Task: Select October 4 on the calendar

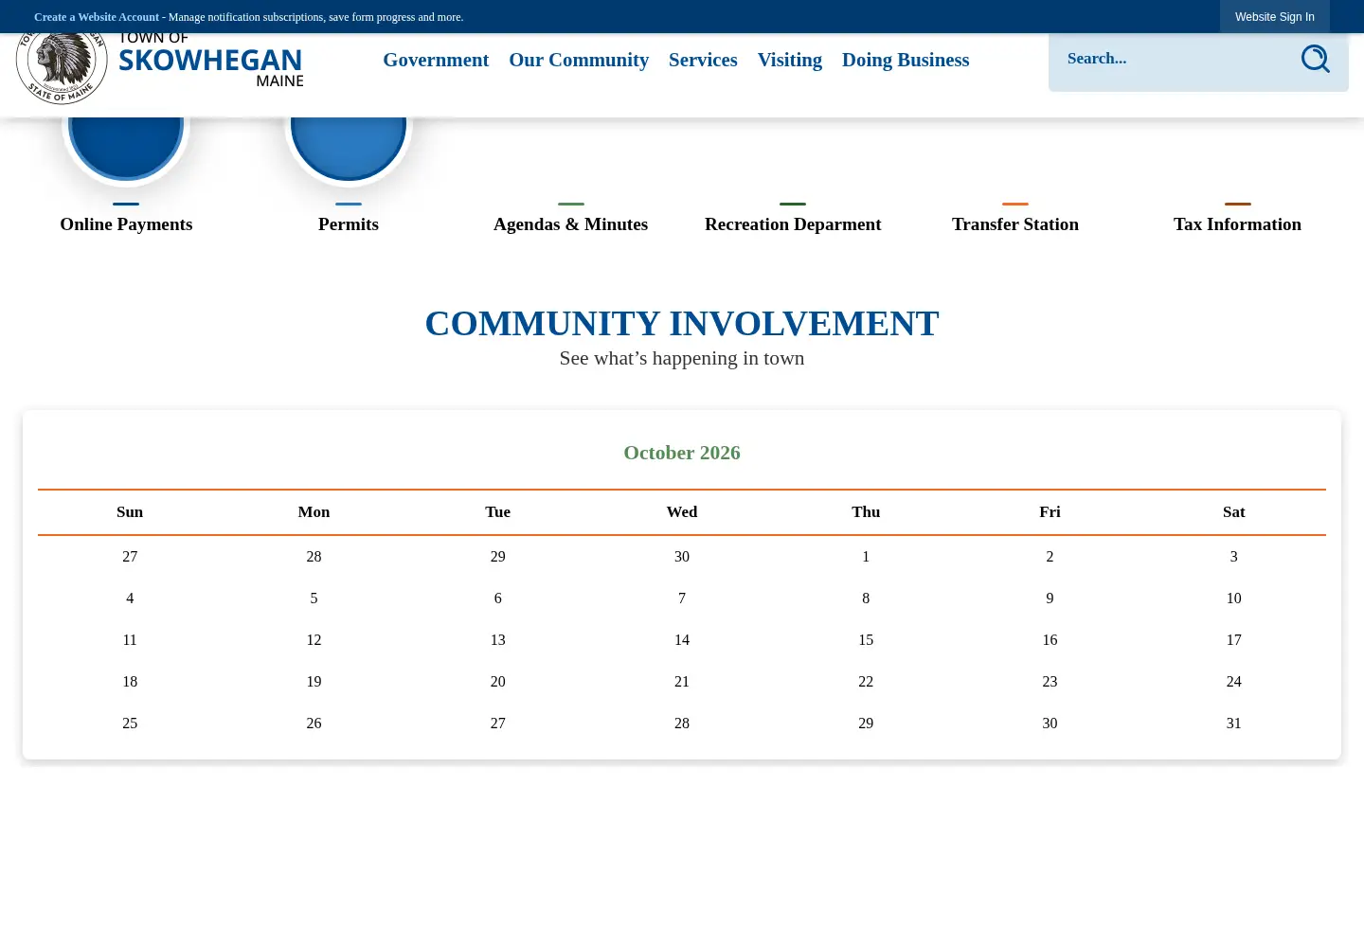Action: point(130,599)
